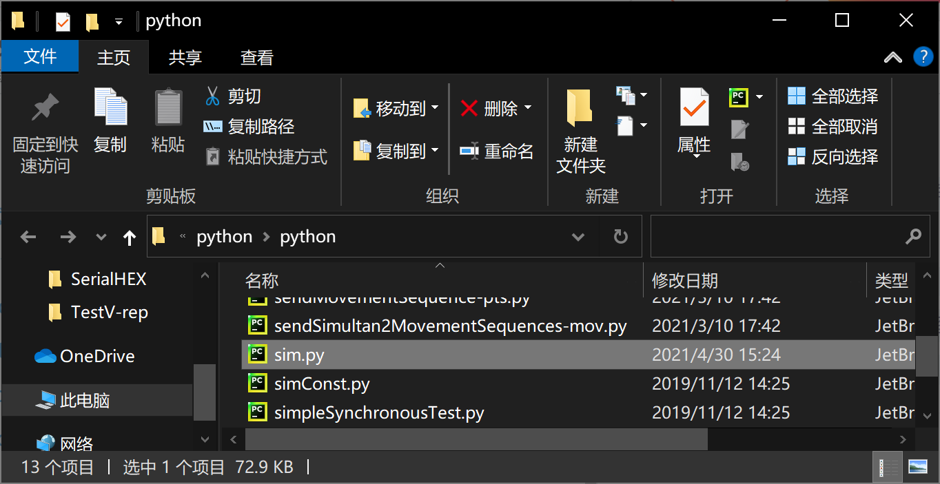Screen dimensions: 940x484
Task: Go forward with the right arrow
Action: [x=68, y=237]
